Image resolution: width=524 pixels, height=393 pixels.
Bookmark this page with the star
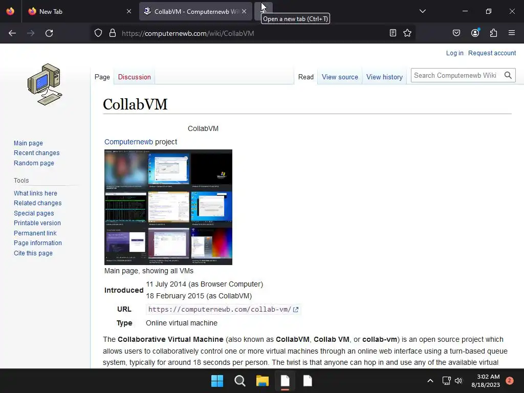[x=407, y=33]
